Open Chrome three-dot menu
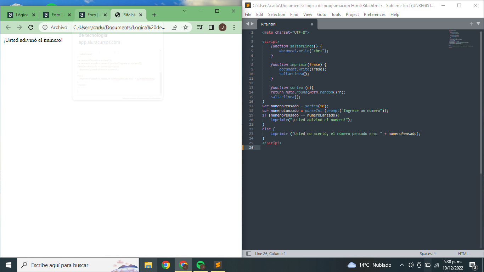Screen dimensions: 484x272 [234, 27]
